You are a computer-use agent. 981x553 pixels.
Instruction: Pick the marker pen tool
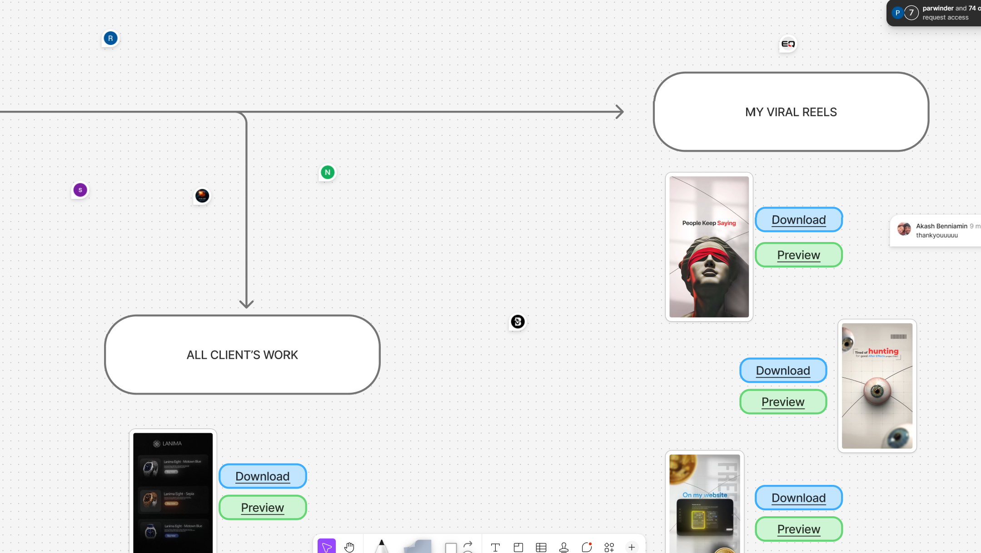(382, 546)
